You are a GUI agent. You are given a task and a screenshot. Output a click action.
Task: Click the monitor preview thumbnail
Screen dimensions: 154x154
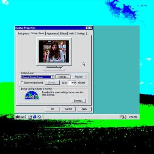(54, 52)
